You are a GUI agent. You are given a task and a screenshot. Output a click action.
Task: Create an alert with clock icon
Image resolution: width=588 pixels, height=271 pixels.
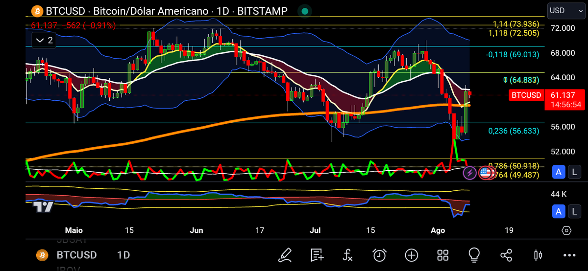pos(379,255)
